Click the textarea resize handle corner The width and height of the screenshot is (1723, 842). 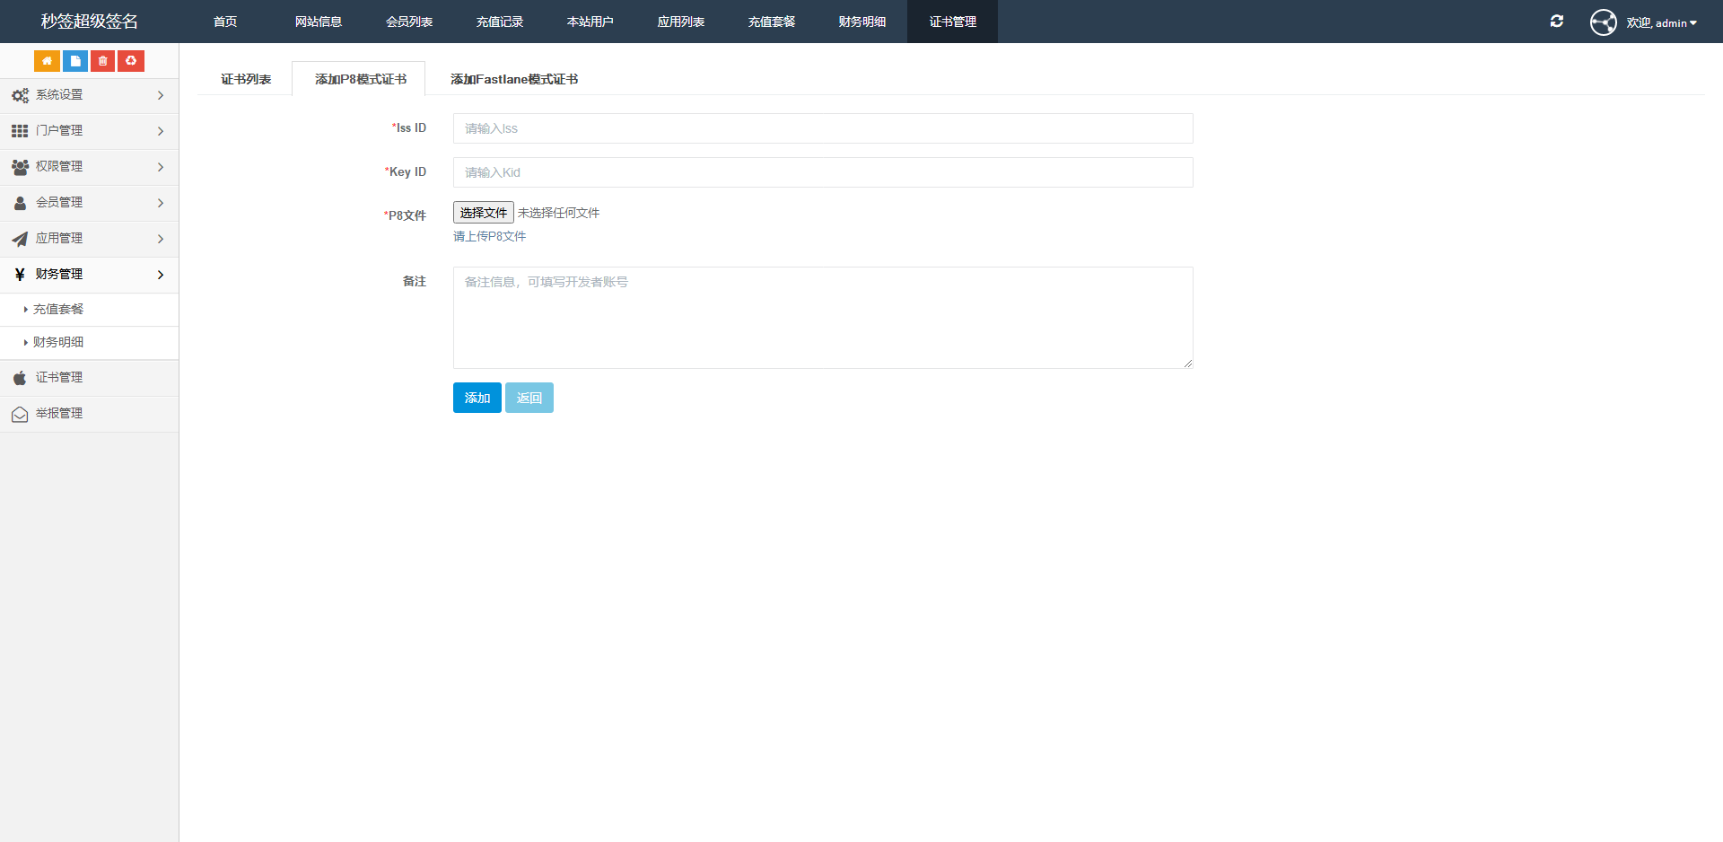[x=1187, y=363]
